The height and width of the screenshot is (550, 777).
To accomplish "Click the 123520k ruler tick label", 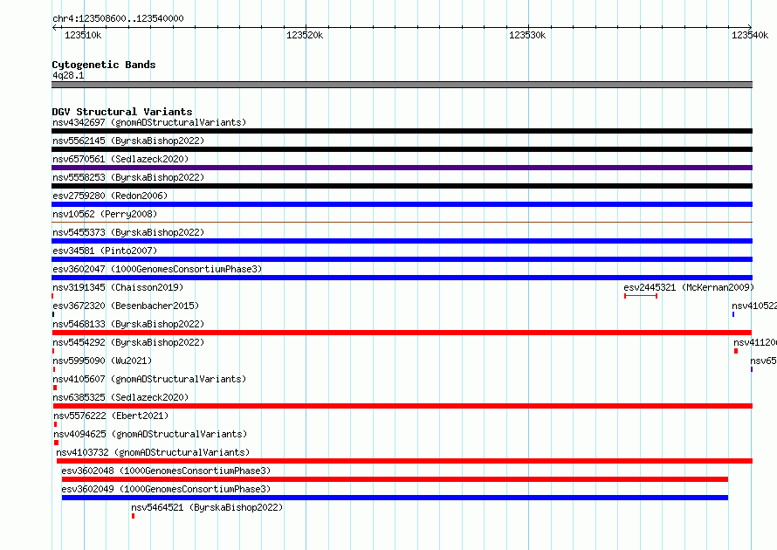I will (x=305, y=35).
